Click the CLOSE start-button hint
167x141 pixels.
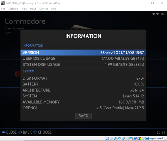point(9,132)
